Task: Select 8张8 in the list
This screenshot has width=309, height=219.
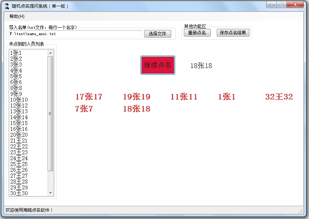Action: [x=29, y=88]
